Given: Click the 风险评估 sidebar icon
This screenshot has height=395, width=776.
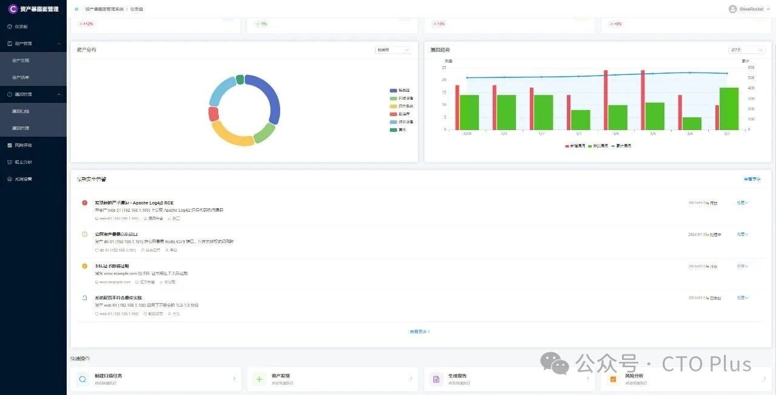Looking at the screenshot, I should coord(10,145).
